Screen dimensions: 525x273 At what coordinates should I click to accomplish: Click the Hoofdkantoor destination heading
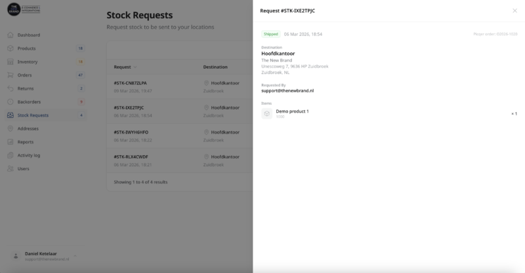(278, 54)
